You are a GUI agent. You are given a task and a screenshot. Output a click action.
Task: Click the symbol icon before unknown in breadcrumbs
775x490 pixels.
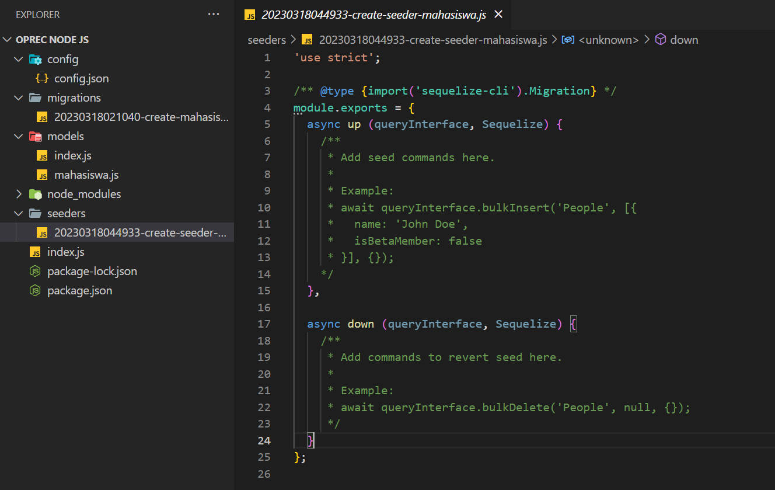pos(568,39)
